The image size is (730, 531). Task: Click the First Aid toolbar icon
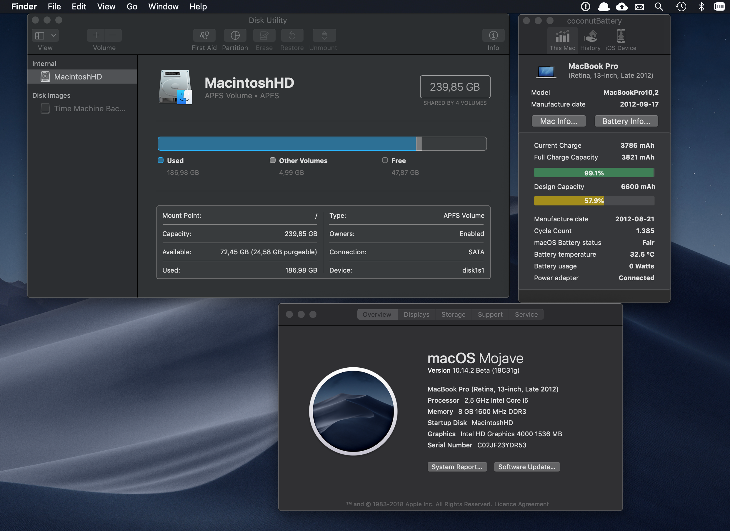204,35
